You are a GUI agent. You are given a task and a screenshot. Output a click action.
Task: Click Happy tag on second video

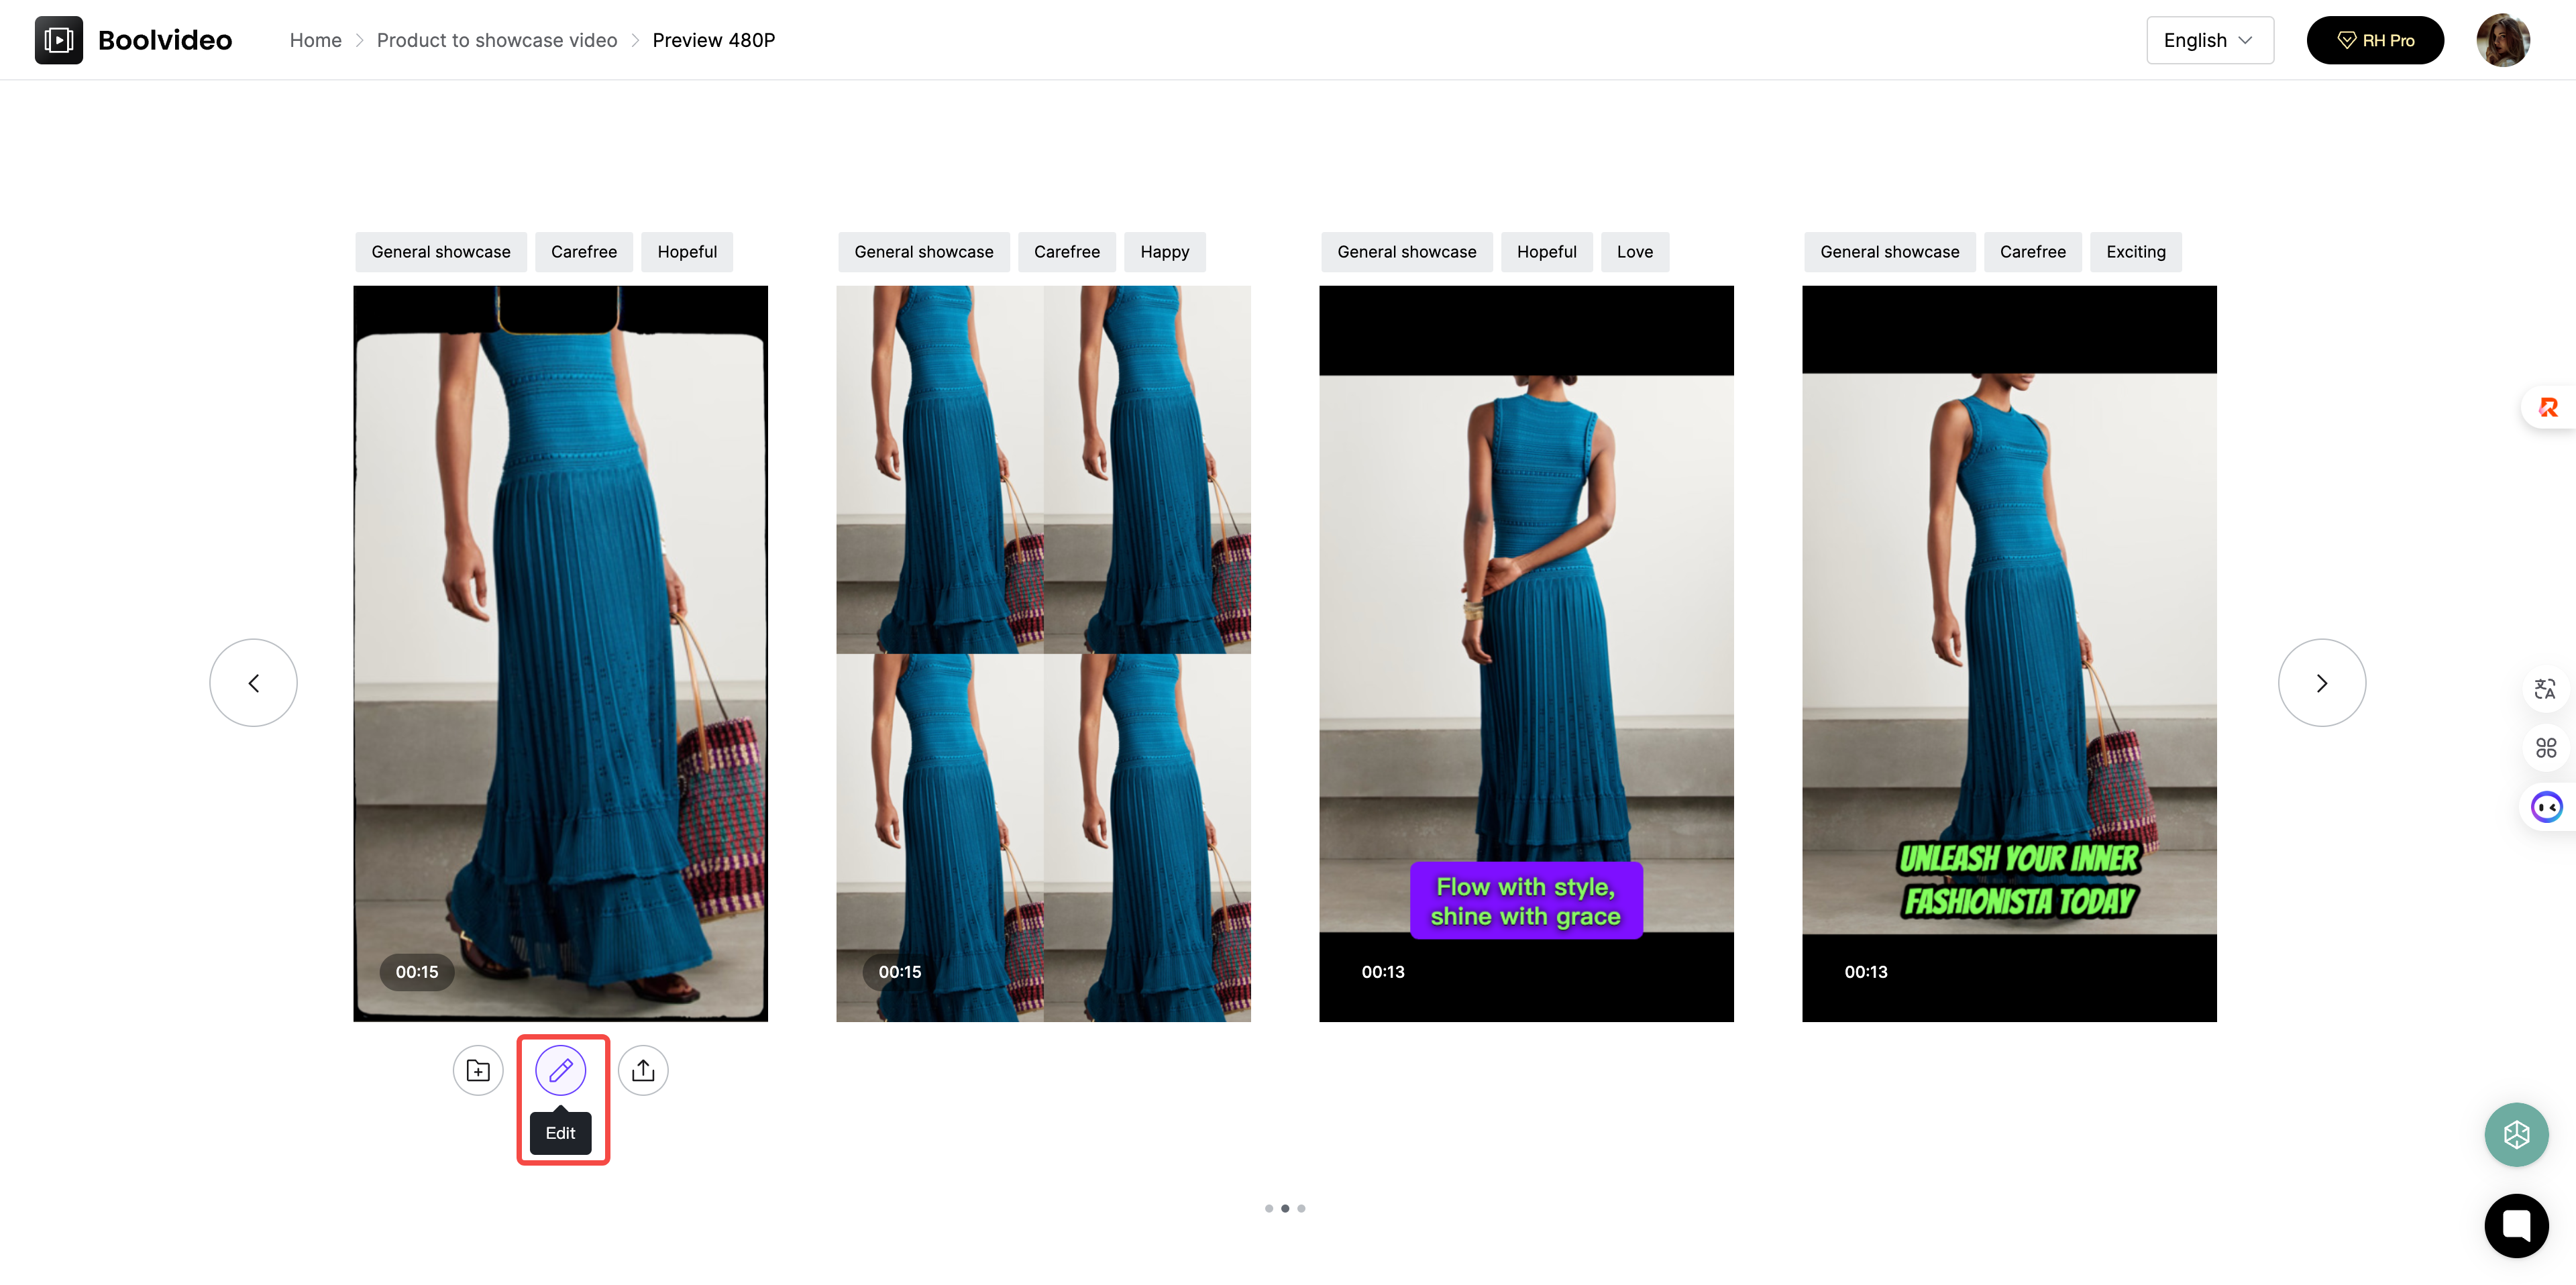pyautogui.click(x=1165, y=252)
